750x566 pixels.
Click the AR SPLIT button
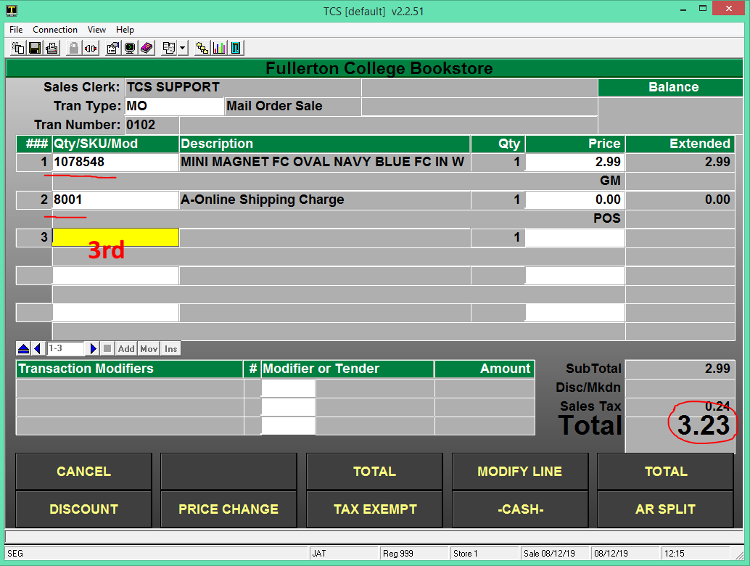(665, 509)
